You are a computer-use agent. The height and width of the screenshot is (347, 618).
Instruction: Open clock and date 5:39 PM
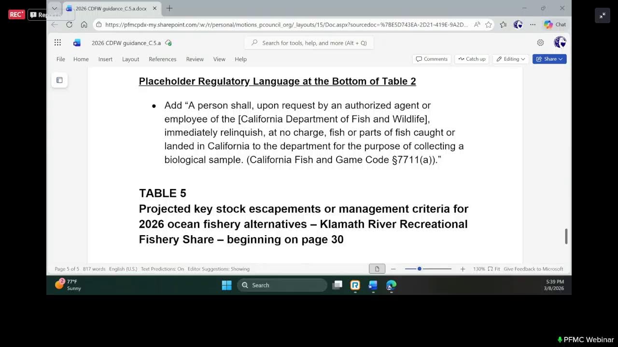click(554, 285)
